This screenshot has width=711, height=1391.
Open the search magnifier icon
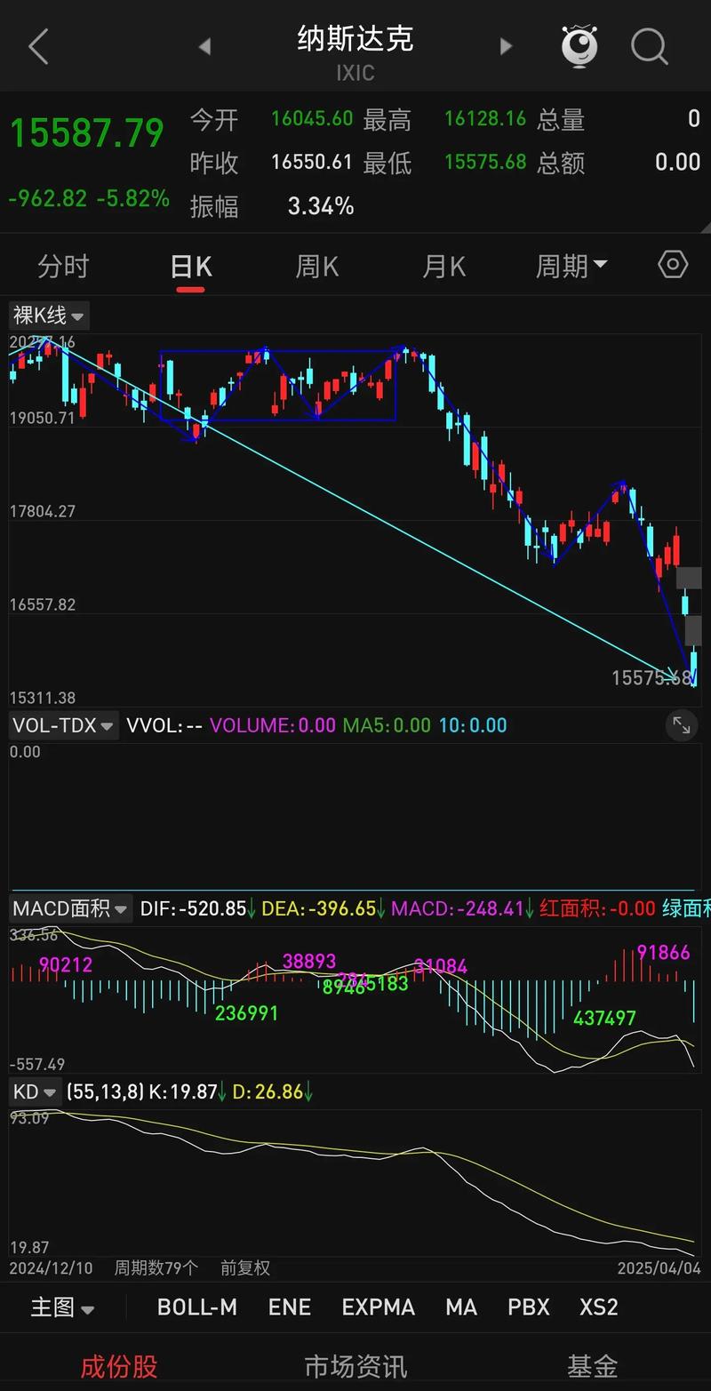(650, 46)
